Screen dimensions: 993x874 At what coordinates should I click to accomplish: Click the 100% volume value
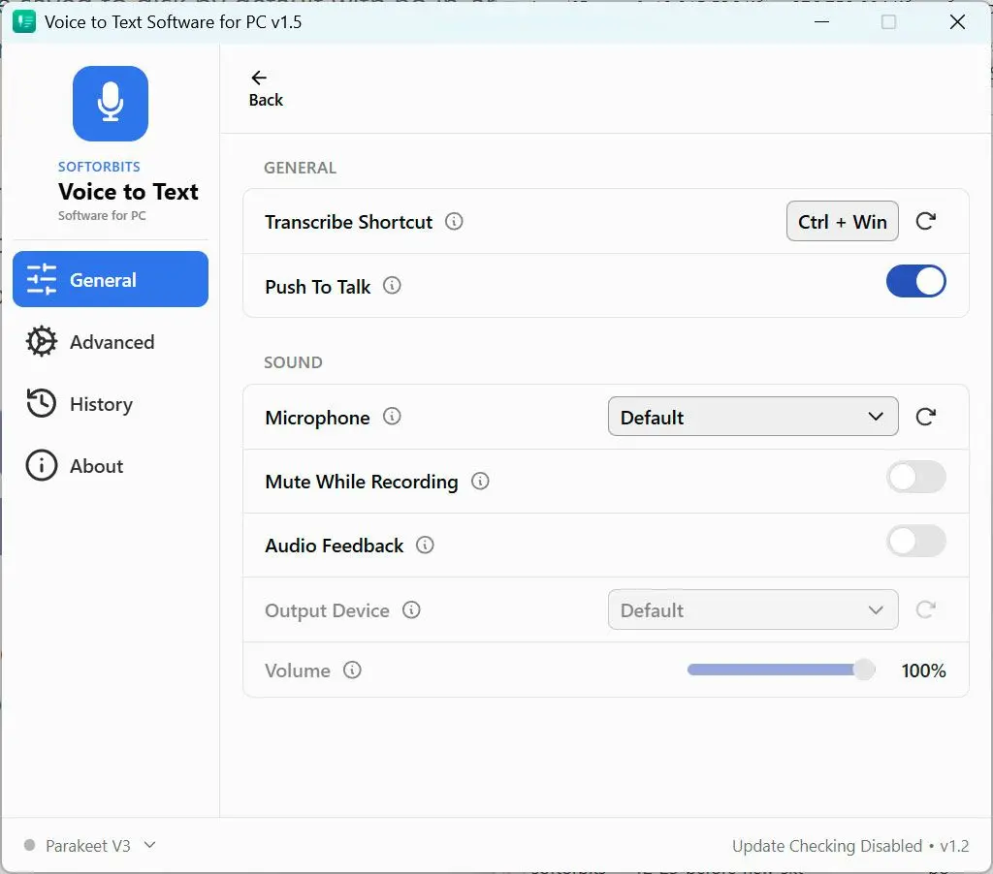tap(923, 671)
